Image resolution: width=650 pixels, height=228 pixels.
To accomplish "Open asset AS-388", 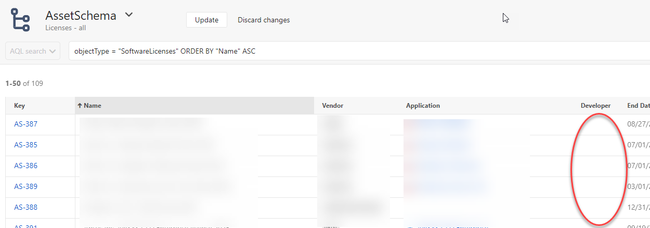I will coord(25,207).
